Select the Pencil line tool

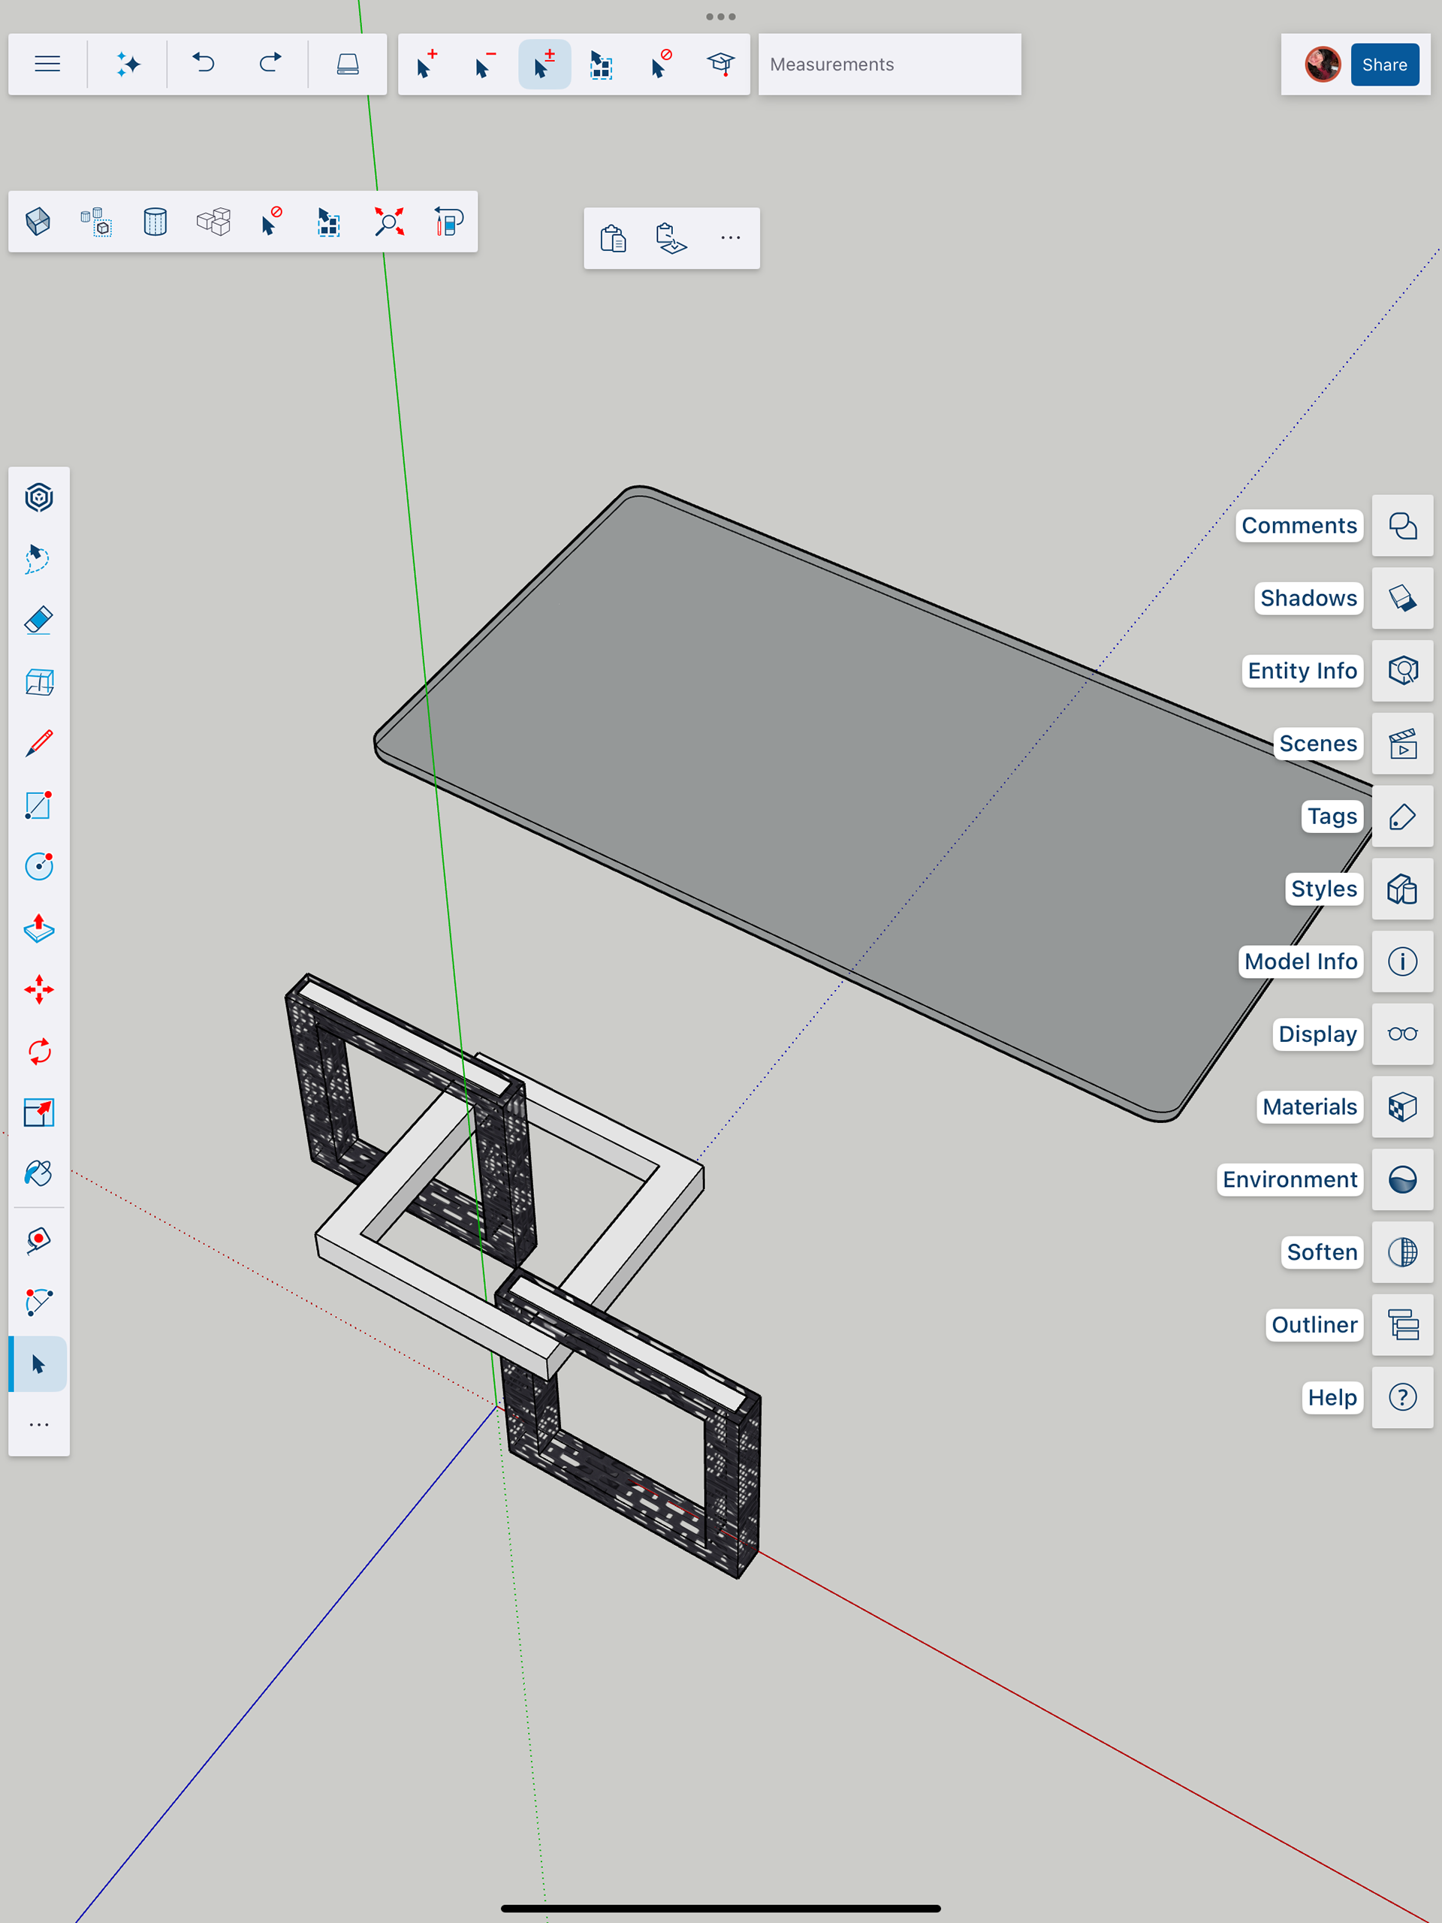click(x=39, y=744)
